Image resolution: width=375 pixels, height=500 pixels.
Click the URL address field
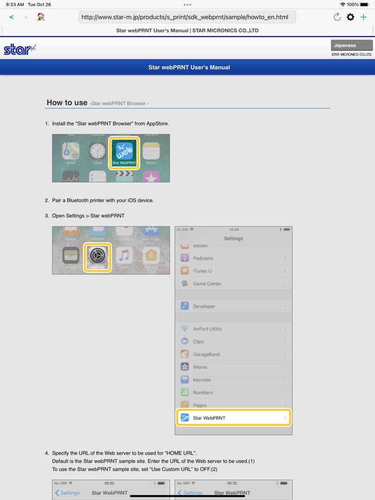tap(187, 17)
